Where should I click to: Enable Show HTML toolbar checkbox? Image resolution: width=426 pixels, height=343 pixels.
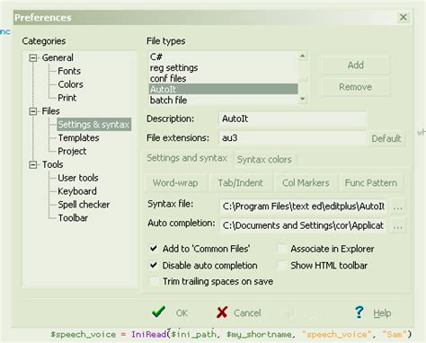[281, 265]
